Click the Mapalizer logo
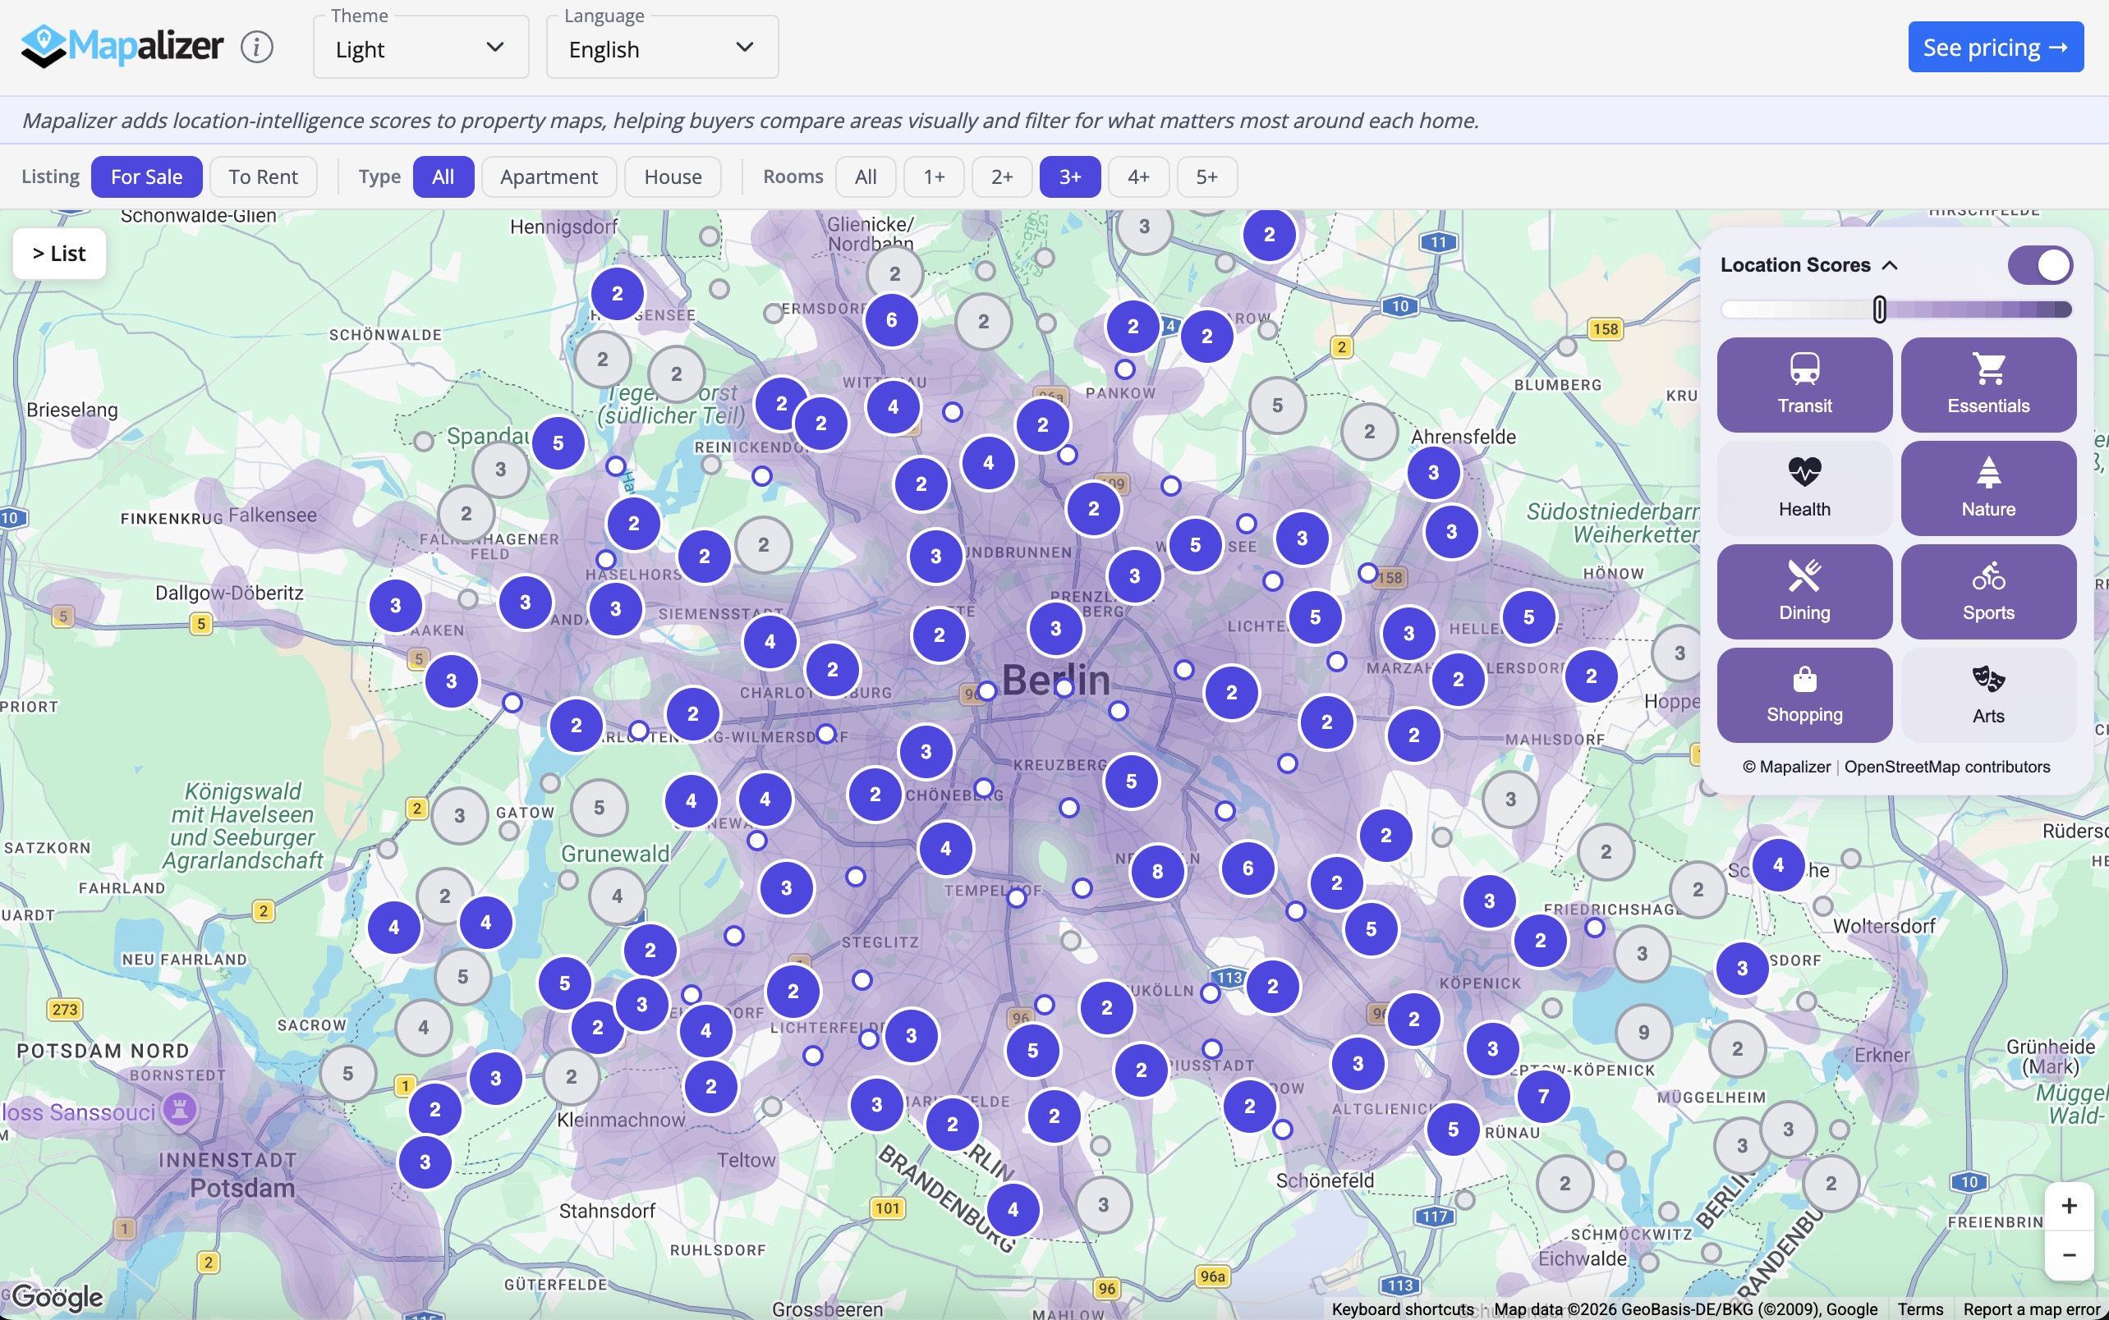The height and width of the screenshot is (1320, 2109). 122,46
